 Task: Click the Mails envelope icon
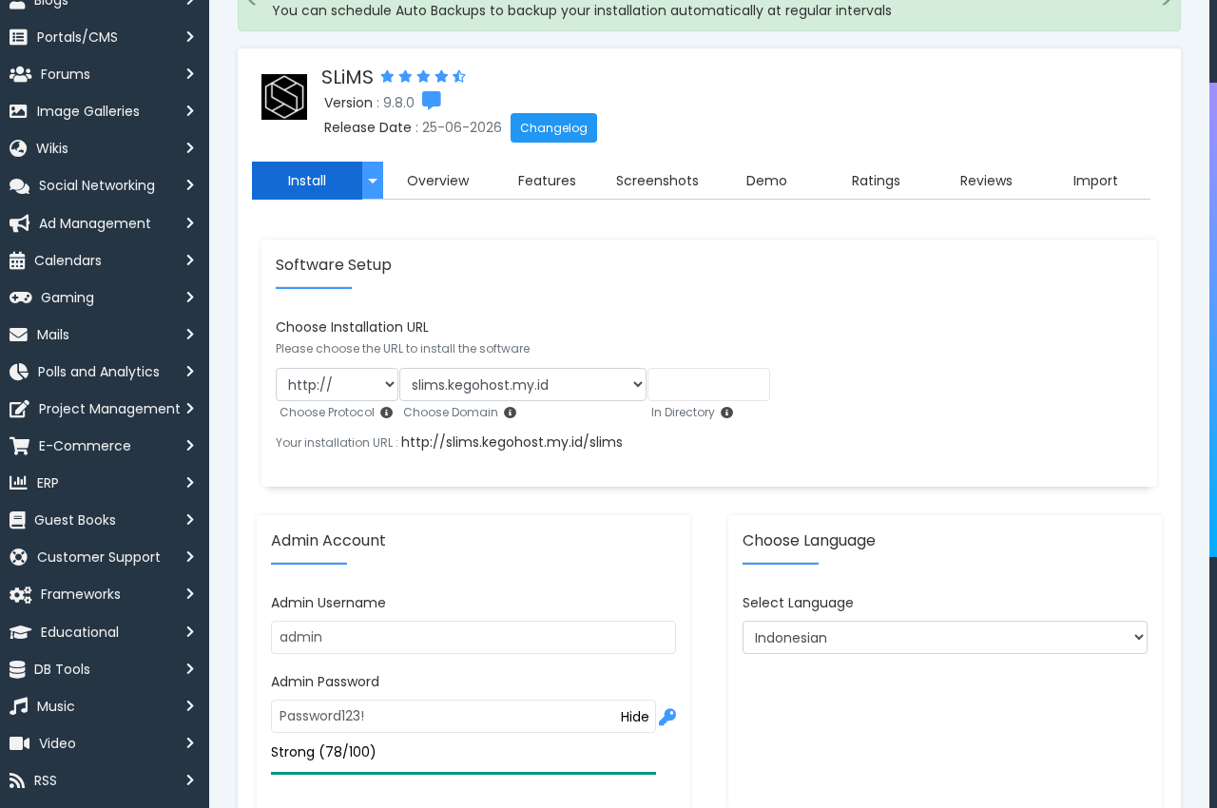(18, 335)
